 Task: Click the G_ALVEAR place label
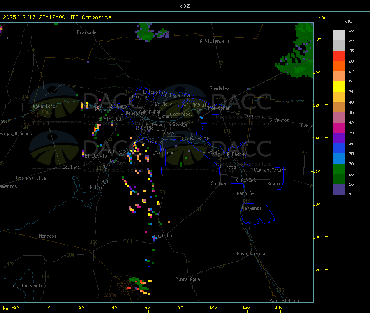pos(246,180)
